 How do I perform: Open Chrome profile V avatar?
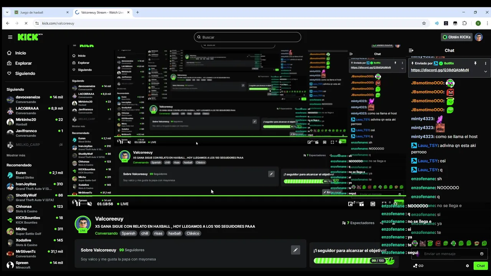pyautogui.click(x=478, y=23)
